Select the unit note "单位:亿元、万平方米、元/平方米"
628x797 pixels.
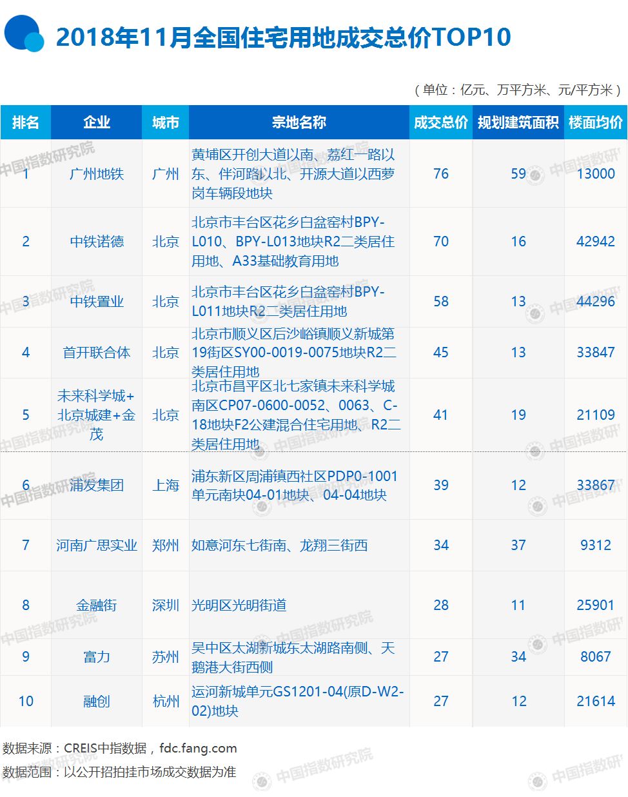517,90
